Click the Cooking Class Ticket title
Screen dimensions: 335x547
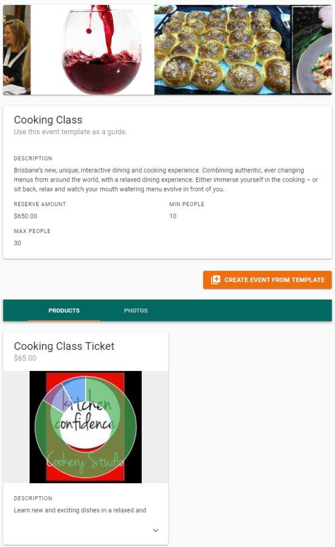pos(64,346)
